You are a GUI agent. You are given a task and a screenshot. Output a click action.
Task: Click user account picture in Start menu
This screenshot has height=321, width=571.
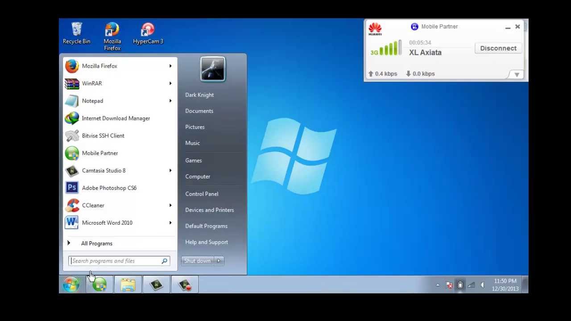tap(212, 69)
